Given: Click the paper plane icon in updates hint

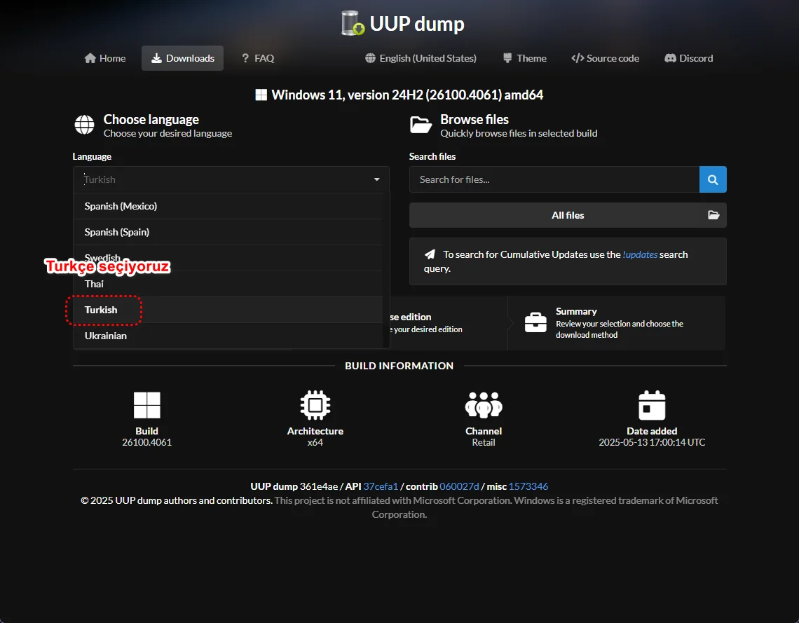Looking at the screenshot, I should pyautogui.click(x=430, y=254).
